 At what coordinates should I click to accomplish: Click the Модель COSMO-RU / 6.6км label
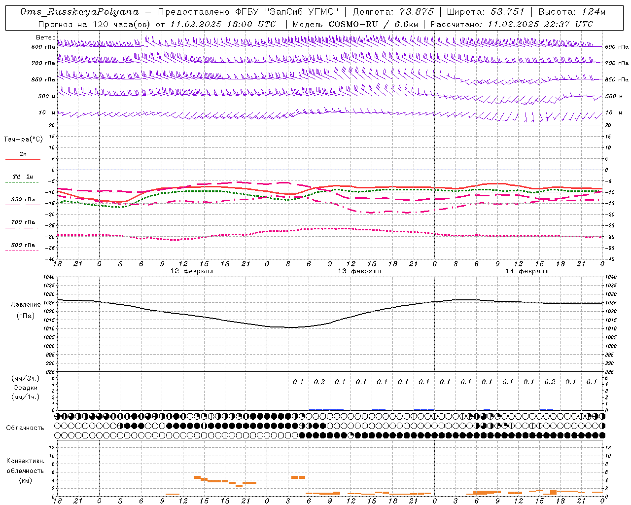(355, 24)
